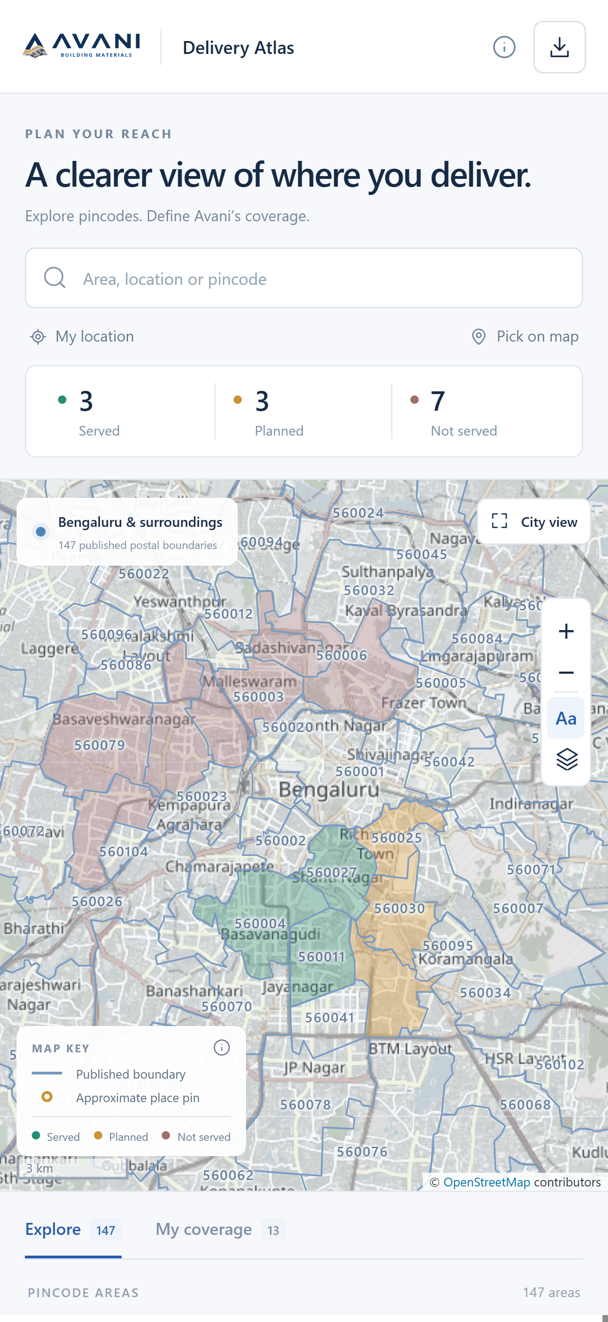This screenshot has height=1322, width=608.
Task: Click the Avani Building Materials logo
Action: (82, 46)
